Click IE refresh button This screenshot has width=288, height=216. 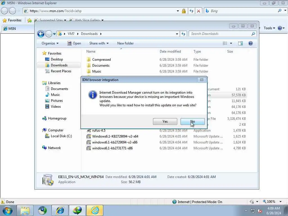click(x=191, y=11)
